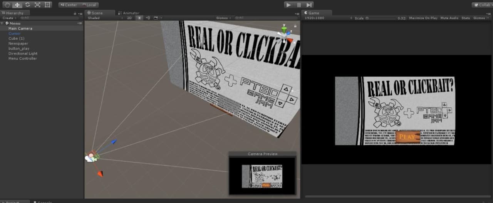Image resolution: width=493 pixels, height=203 pixels.
Task: Click the Hierarchy search field
Action: [49, 18]
